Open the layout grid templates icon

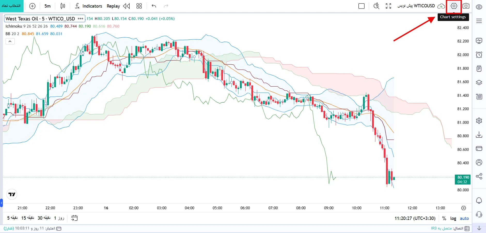point(139,6)
